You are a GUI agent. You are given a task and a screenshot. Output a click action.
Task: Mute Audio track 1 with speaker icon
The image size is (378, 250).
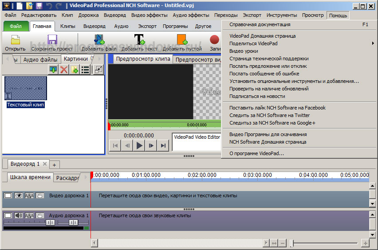coord(18,215)
